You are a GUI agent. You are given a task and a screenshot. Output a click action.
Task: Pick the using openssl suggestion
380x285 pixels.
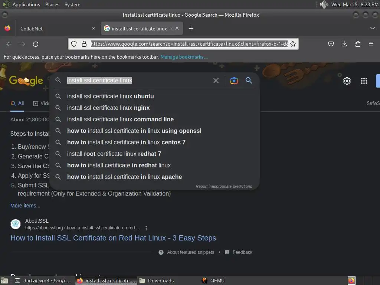155,131
